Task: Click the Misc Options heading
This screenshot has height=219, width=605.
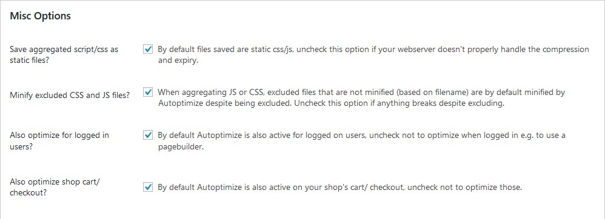Action: click(40, 16)
